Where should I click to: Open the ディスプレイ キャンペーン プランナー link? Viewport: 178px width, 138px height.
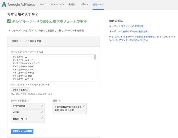[142, 38]
